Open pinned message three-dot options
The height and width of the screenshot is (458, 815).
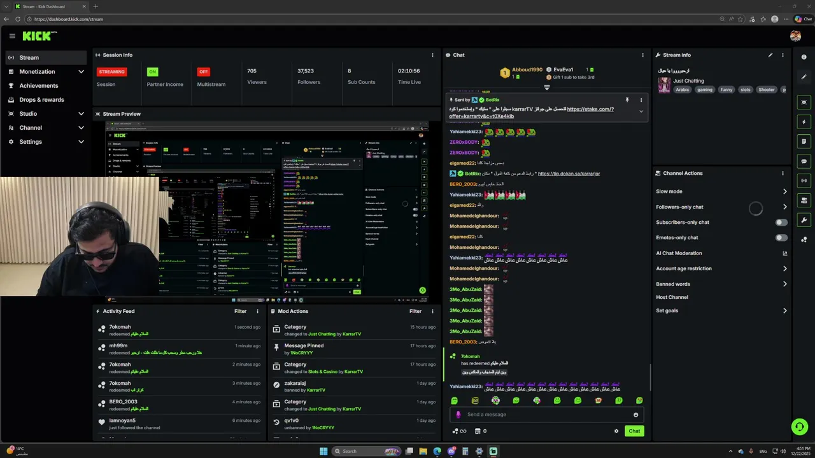coord(641,100)
